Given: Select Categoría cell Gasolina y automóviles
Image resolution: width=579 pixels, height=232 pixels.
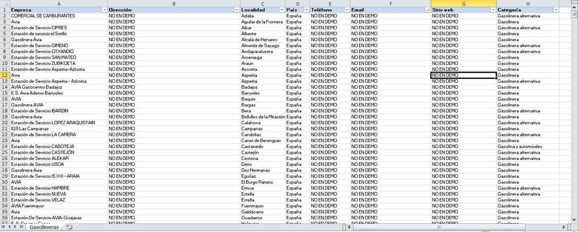Looking at the screenshot, I should [528, 146].
